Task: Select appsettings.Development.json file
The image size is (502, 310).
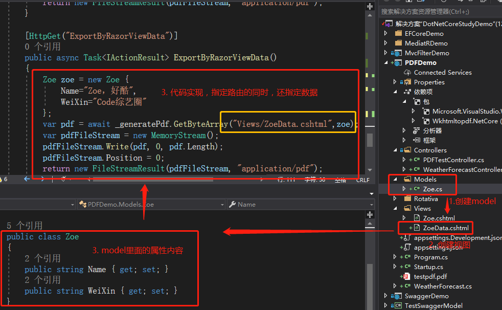Action: pyautogui.click(x=458, y=238)
